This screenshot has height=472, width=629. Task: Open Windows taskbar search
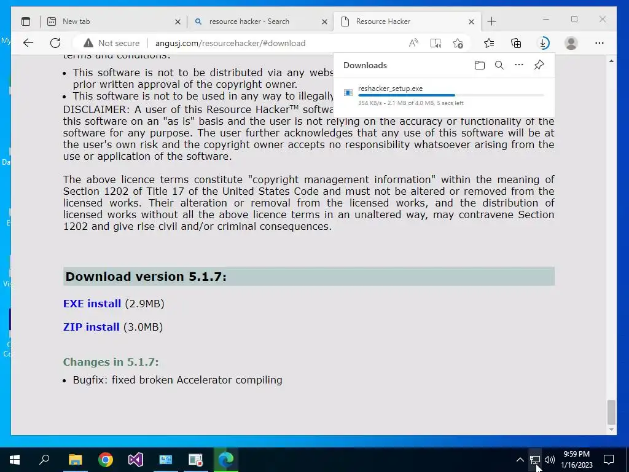tap(44, 460)
